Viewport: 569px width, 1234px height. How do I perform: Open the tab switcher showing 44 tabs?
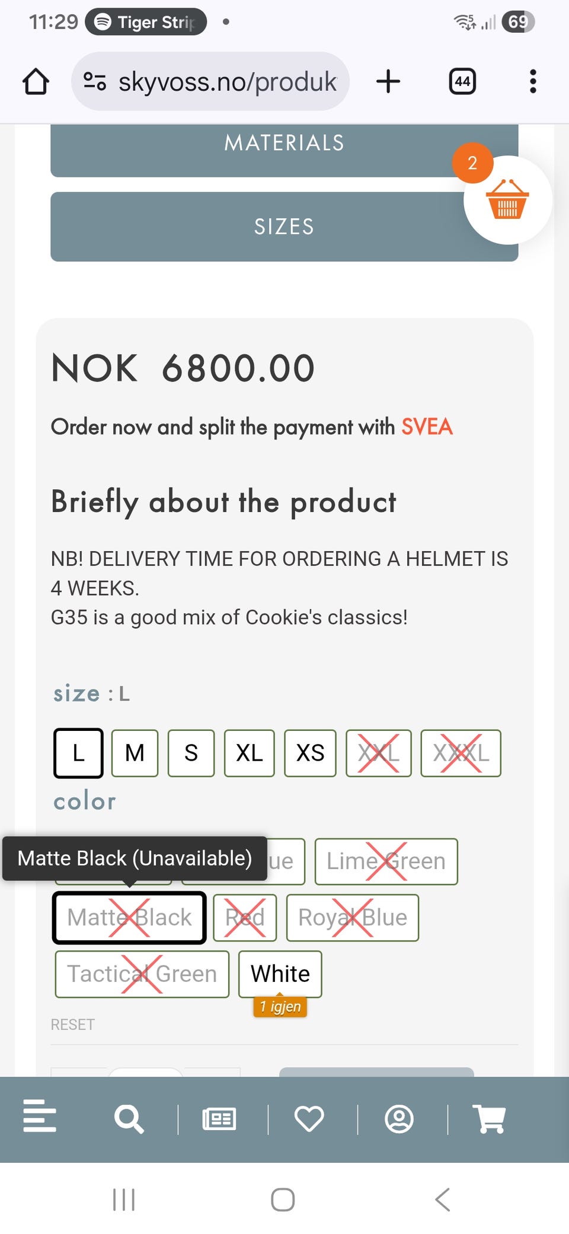pyautogui.click(x=462, y=81)
